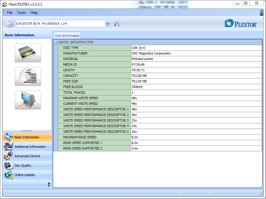266x199 pixels.
Task: Select Basic Information in the navigation pane
Action: point(27,137)
